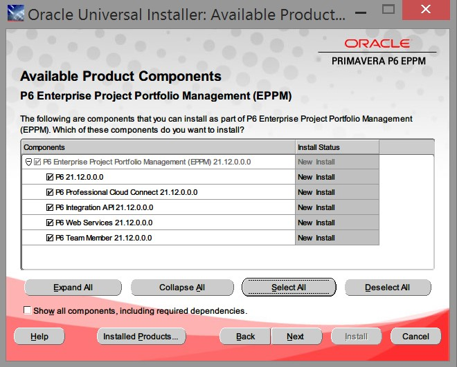Uncheck P6 Integration API checkbox
Screen dimensions: 457x367
pyautogui.click(x=50, y=207)
